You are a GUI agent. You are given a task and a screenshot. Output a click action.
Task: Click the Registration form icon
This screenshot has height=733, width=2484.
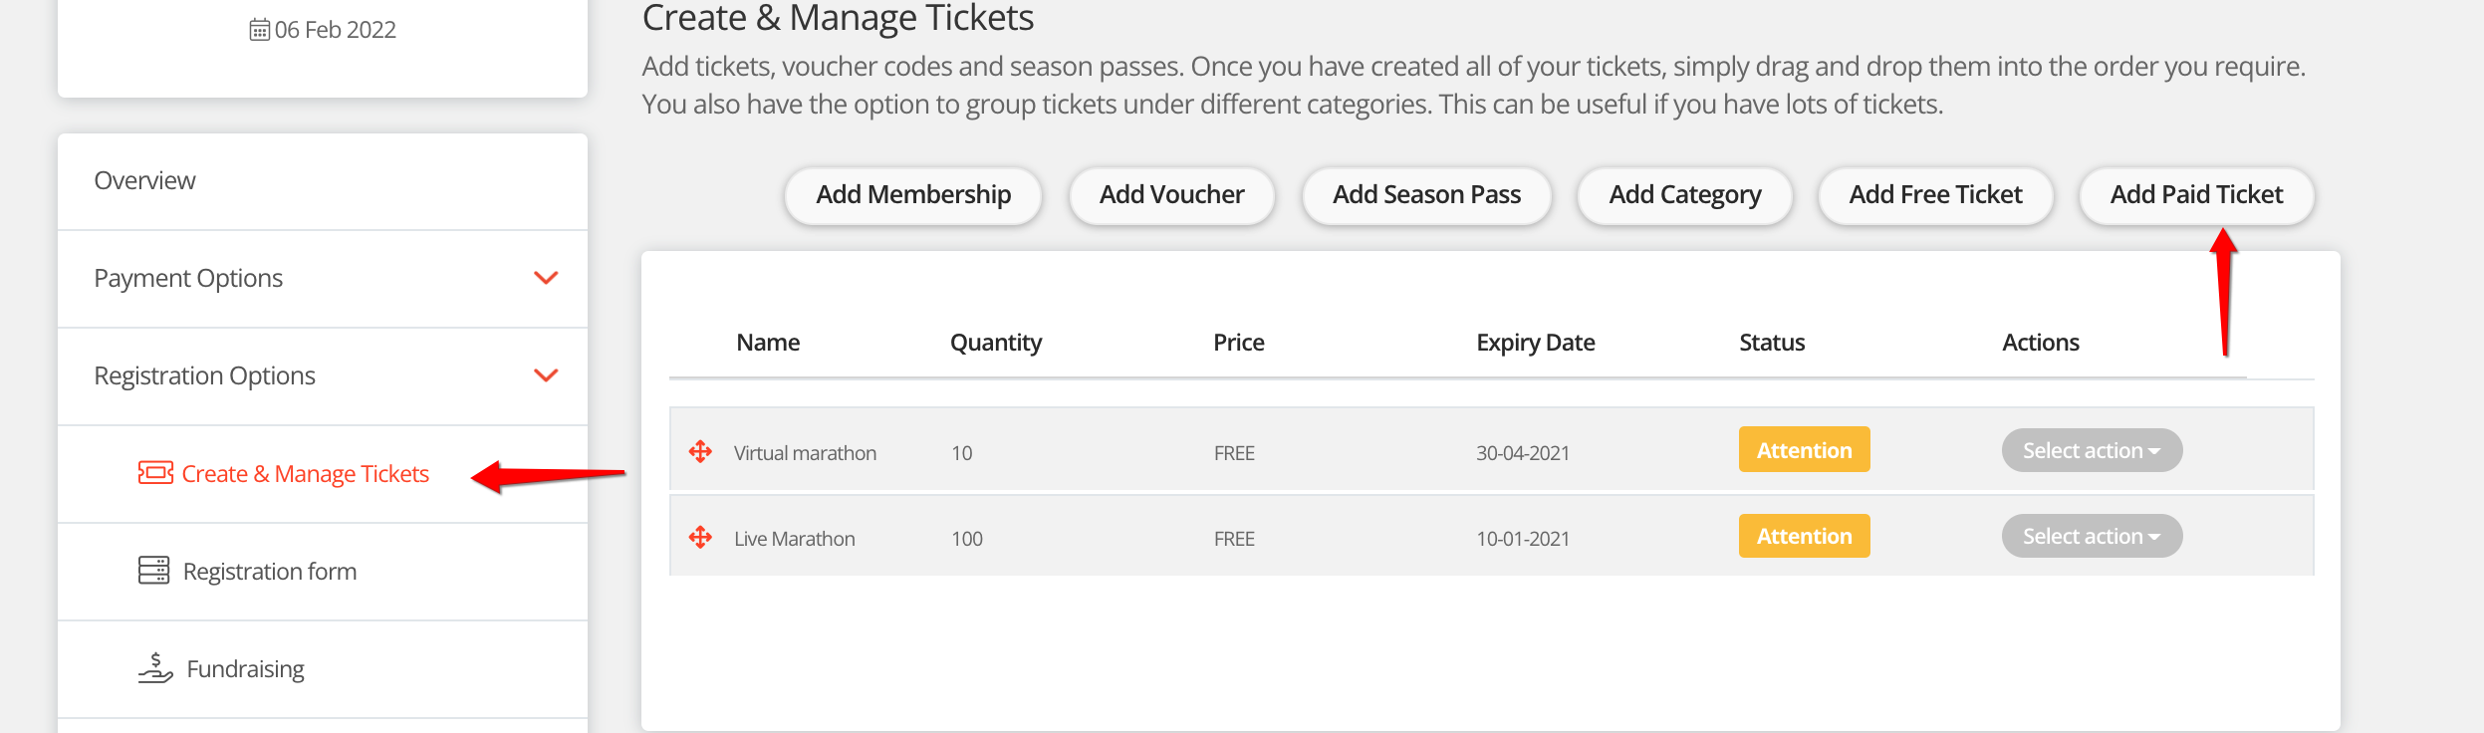(x=153, y=571)
